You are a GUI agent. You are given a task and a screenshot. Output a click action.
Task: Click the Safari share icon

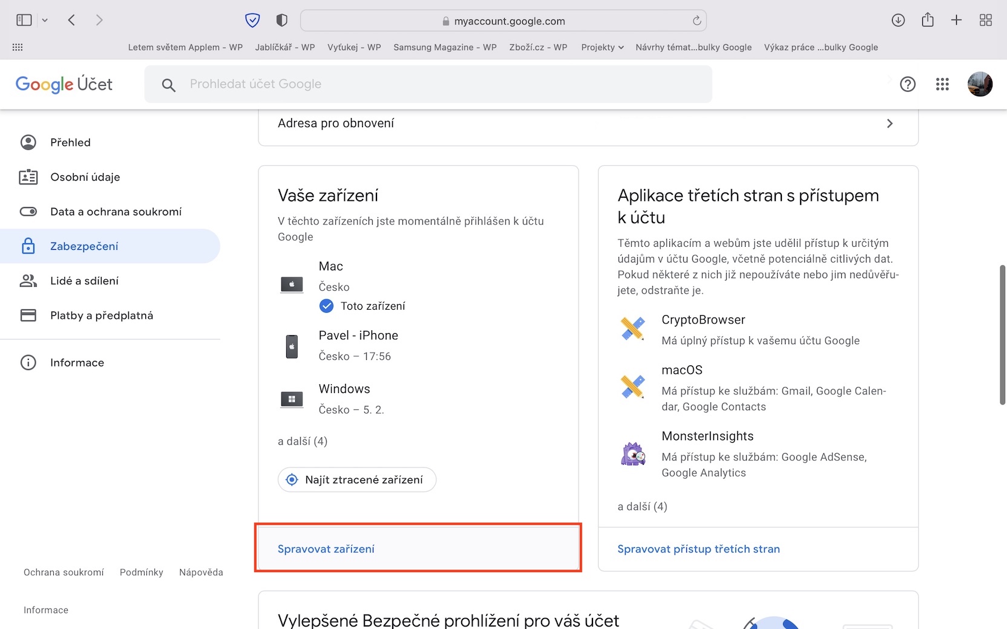(x=927, y=21)
